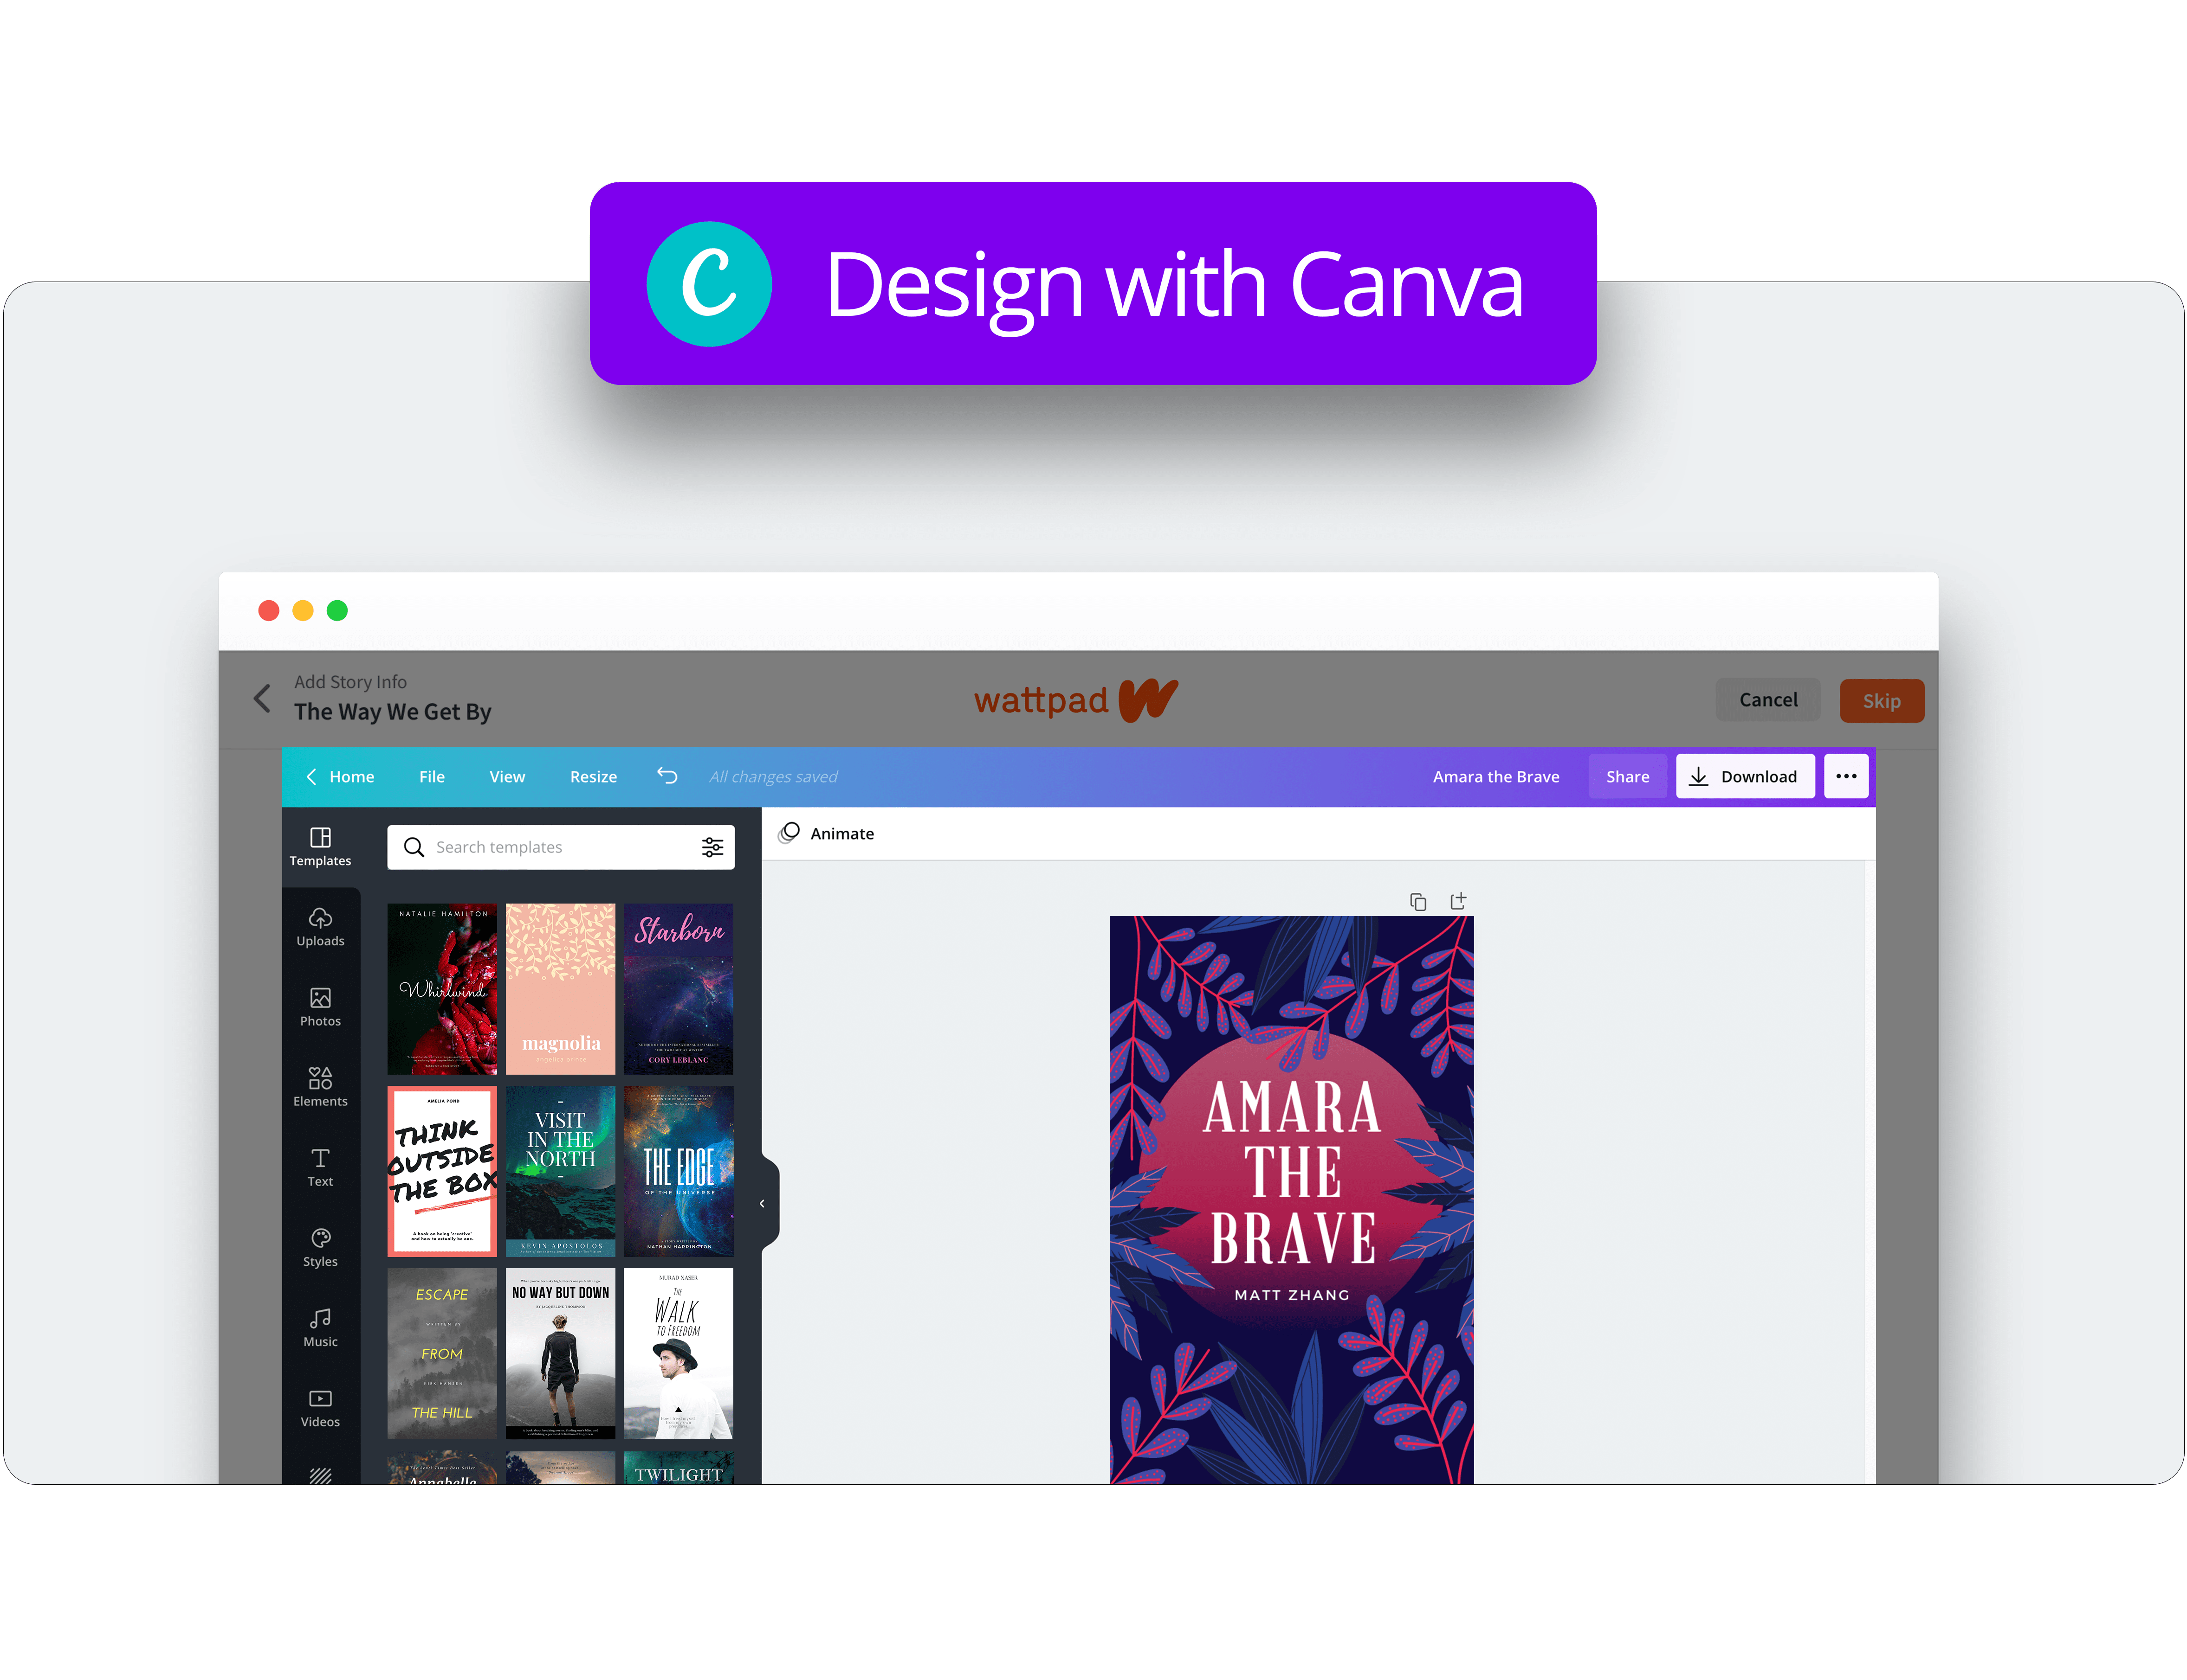Viewport: 2187px width, 1680px height.
Task: Click the AMARA THE BRAVE title text
Action: pos(1293,1172)
